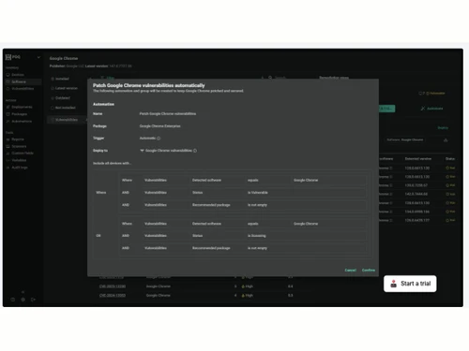The height and width of the screenshot is (351, 469).
Task: Click version 139.0.7258.67 in the table
Action: [x=416, y=185]
